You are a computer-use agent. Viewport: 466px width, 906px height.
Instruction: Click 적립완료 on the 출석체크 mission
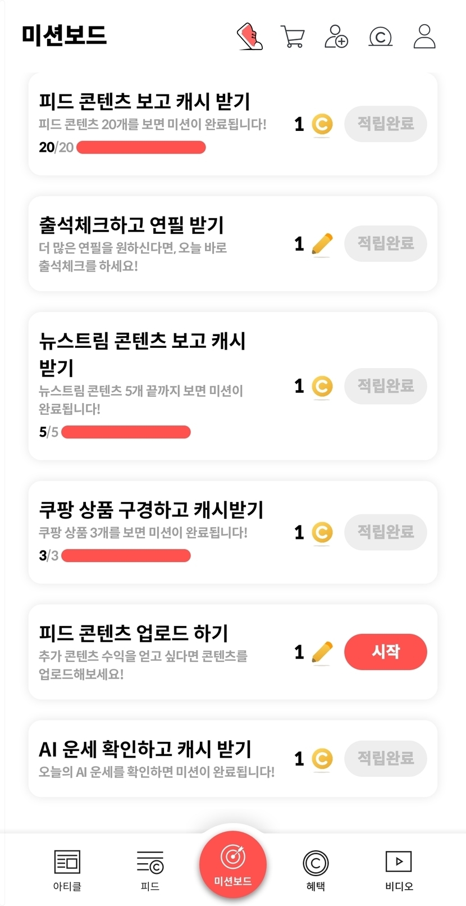[386, 243]
